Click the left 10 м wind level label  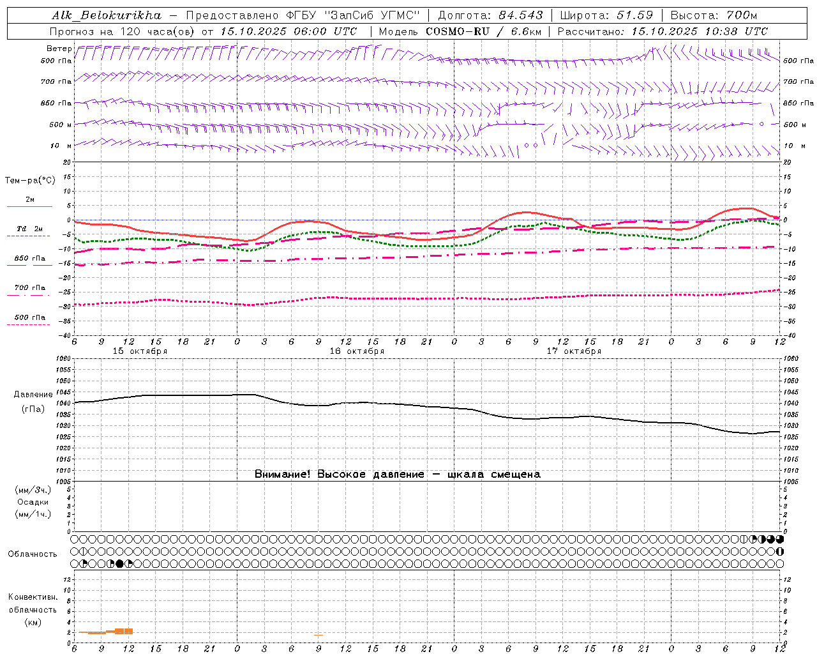coord(61,146)
